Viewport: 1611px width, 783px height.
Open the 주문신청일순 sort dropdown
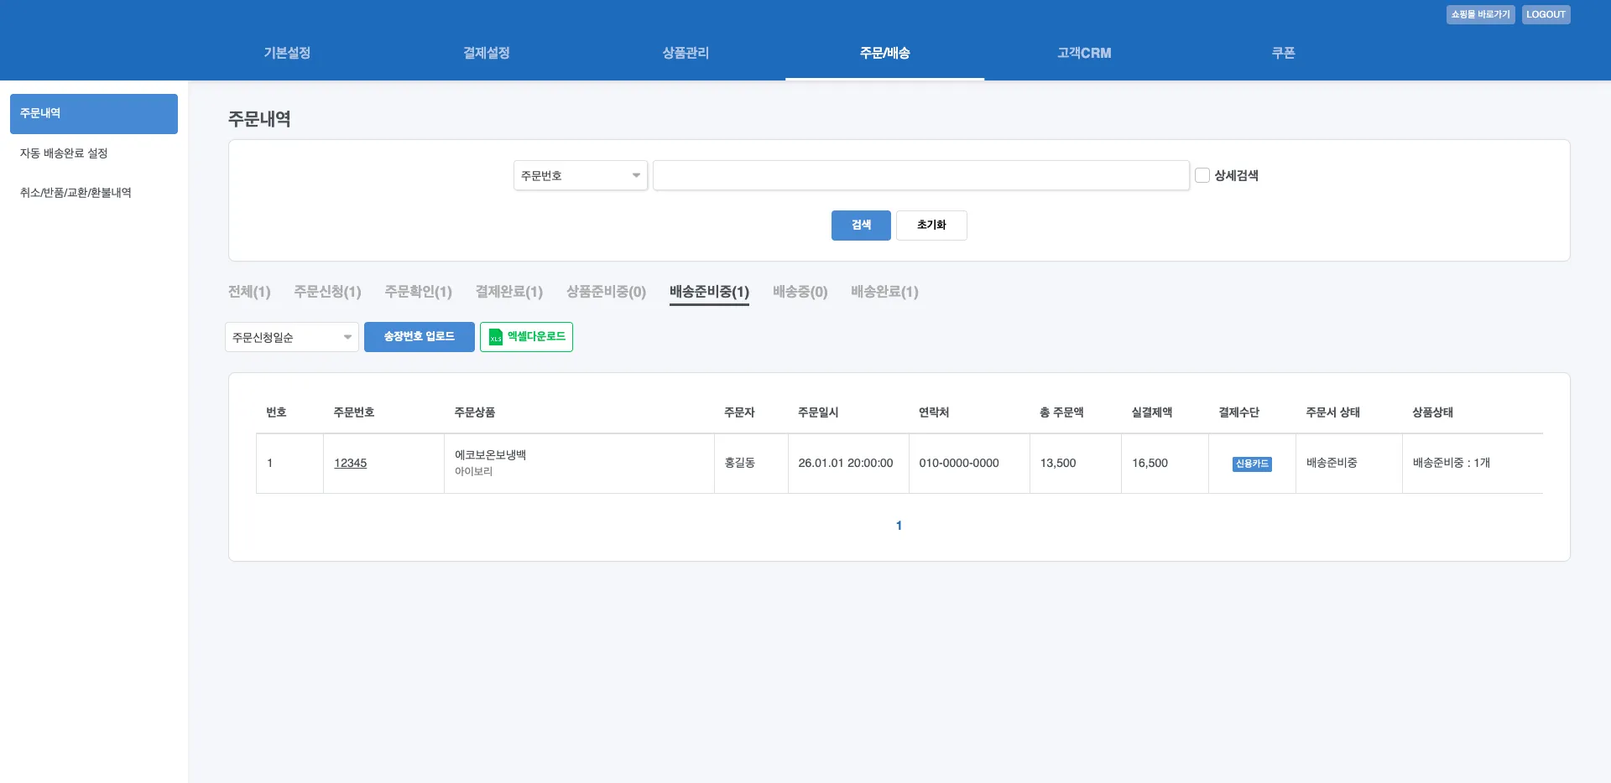pos(292,337)
